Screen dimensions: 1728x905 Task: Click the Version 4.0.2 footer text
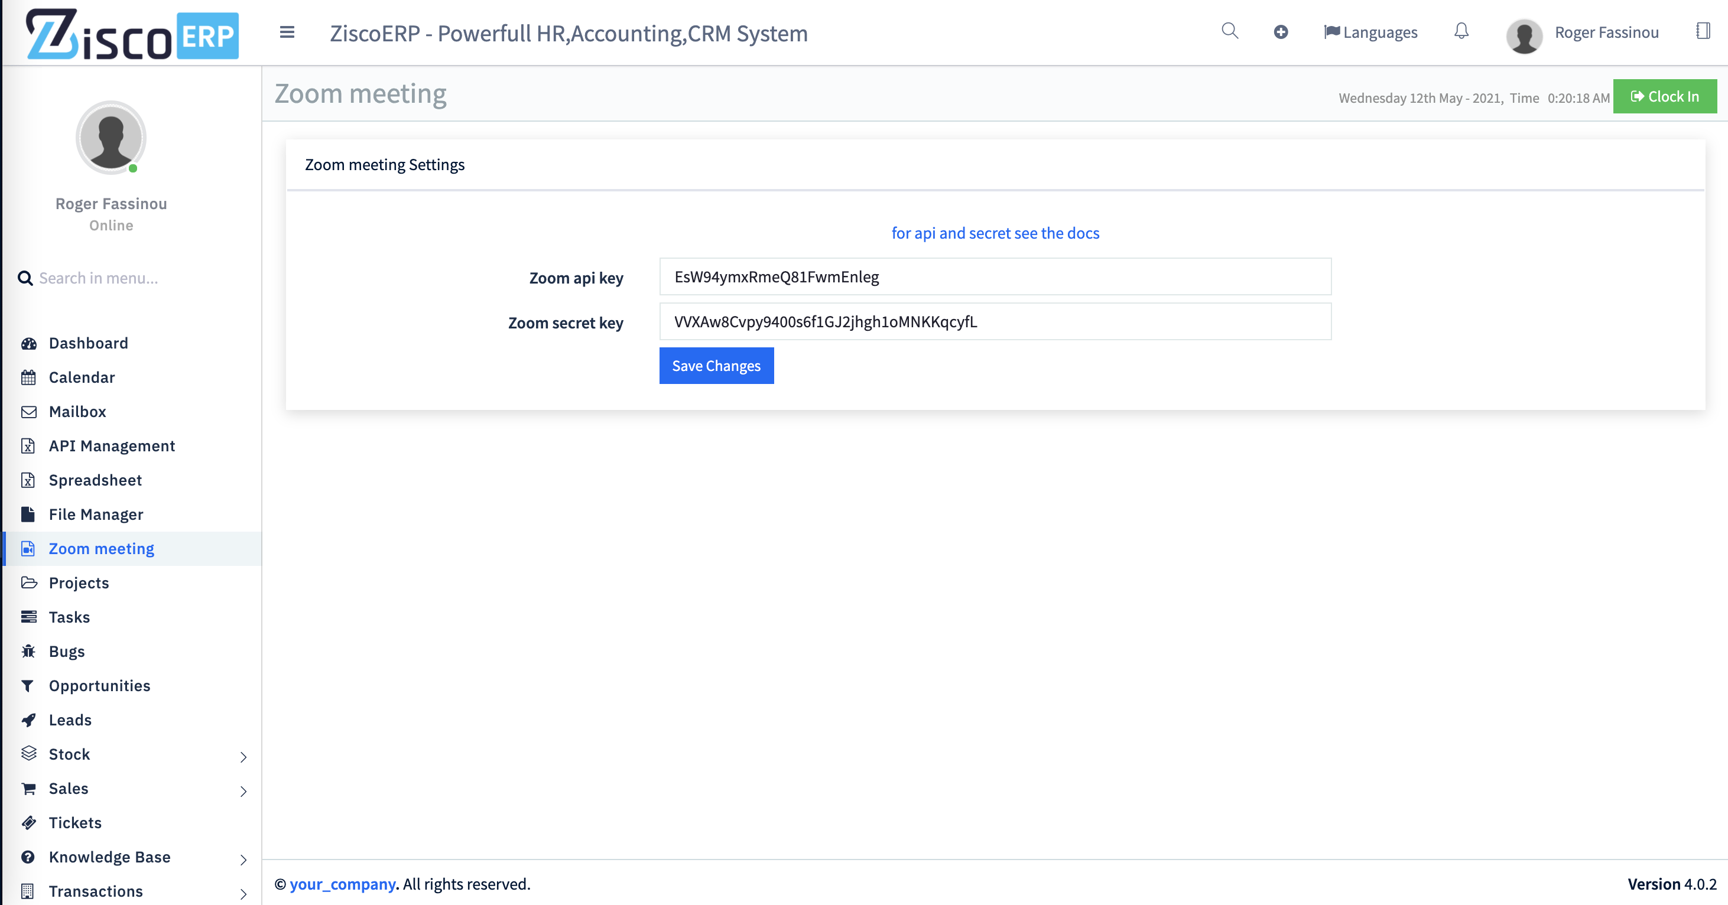1672,884
